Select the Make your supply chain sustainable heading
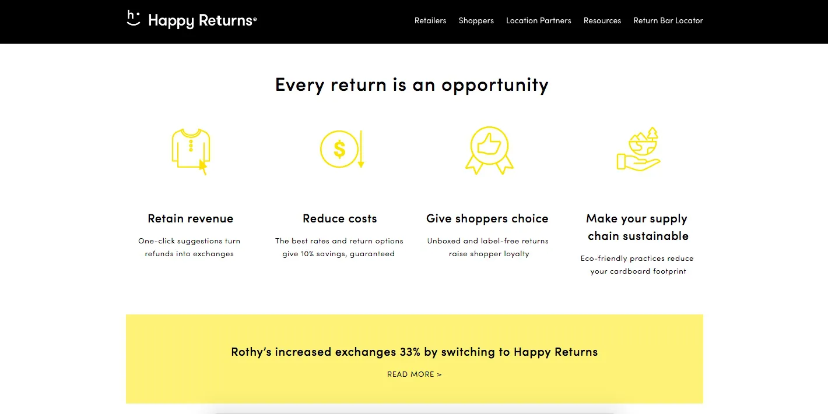The height and width of the screenshot is (414, 828). [x=638, y=227]
